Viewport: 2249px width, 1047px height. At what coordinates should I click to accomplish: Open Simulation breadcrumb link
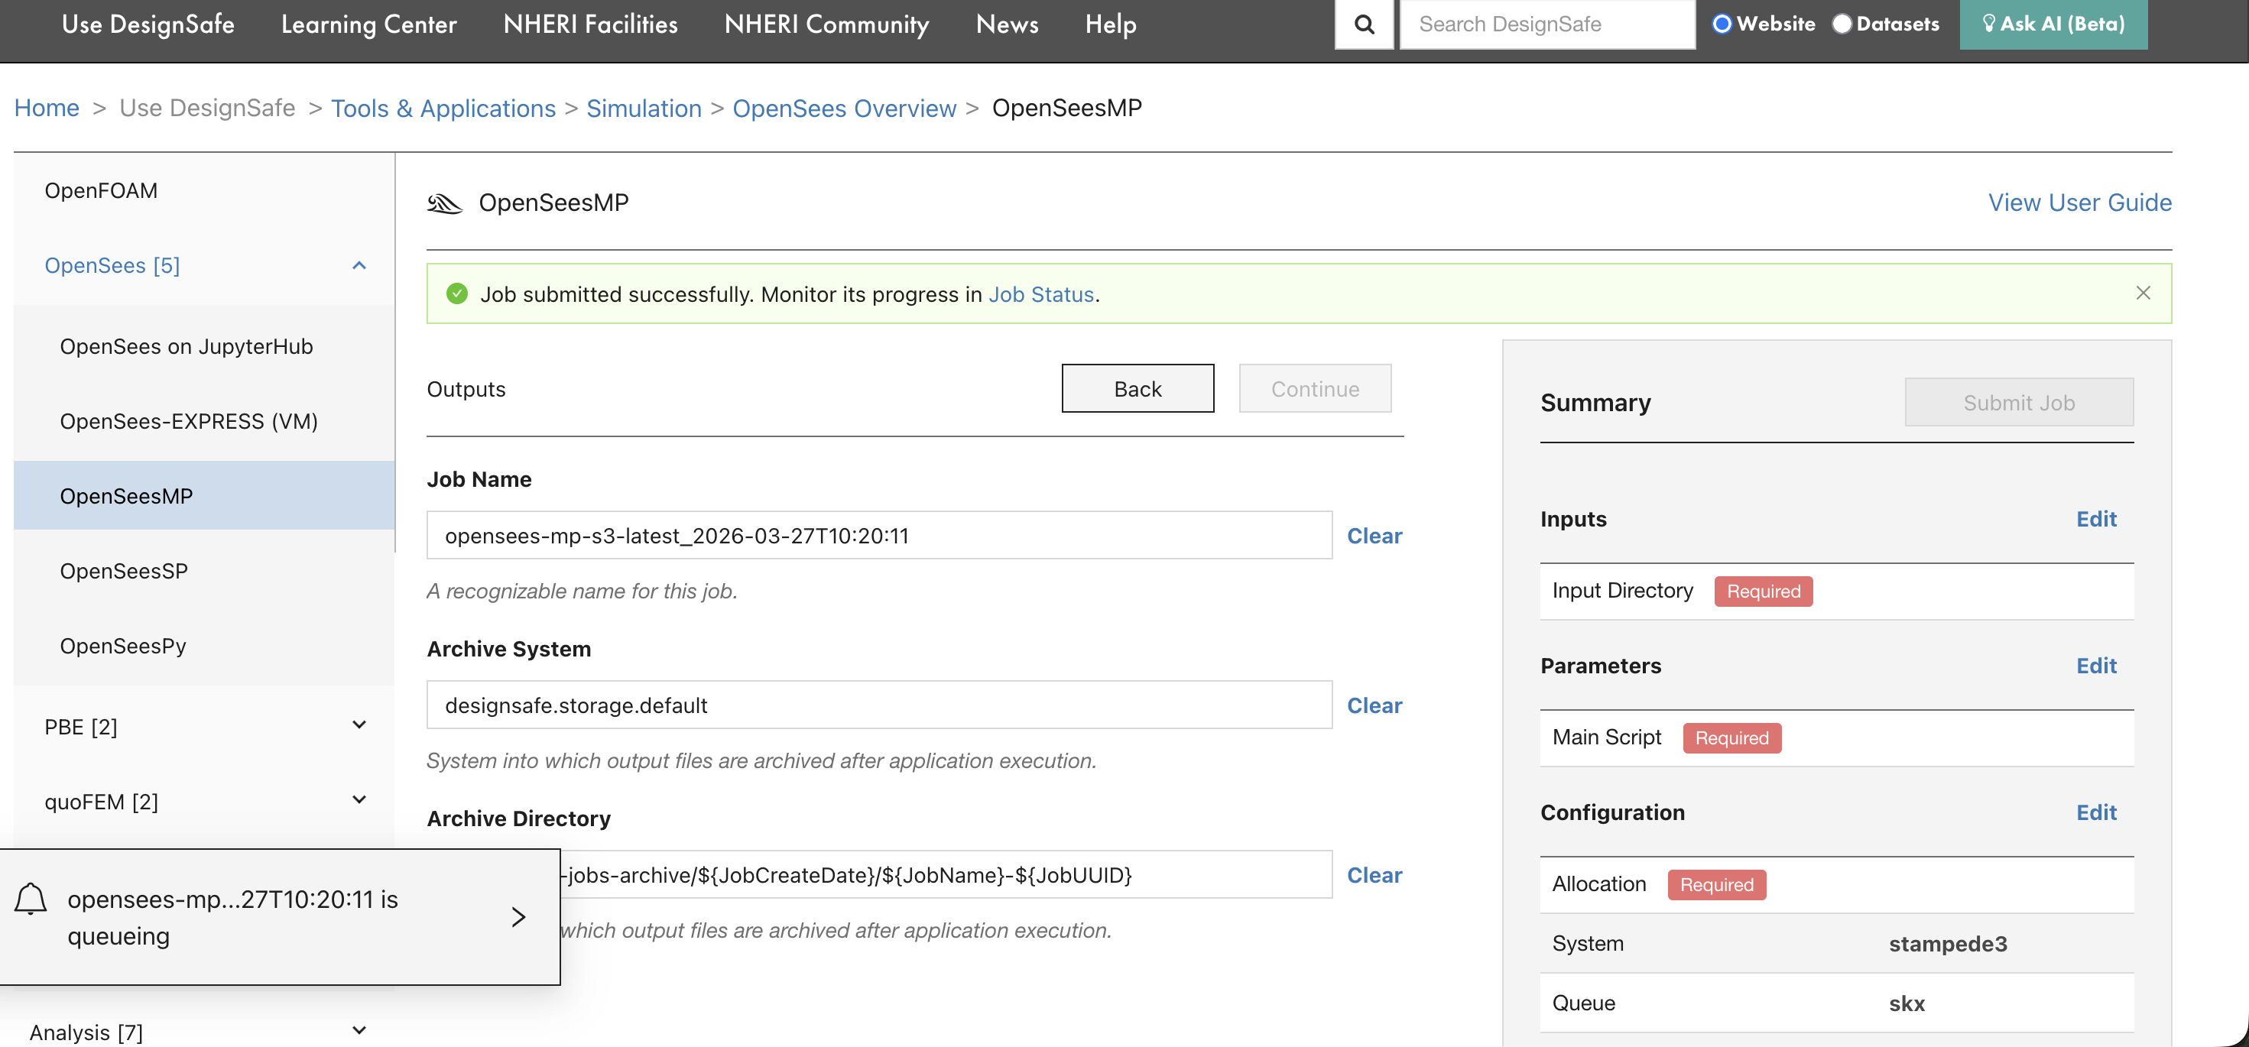(x=644, y=109)
